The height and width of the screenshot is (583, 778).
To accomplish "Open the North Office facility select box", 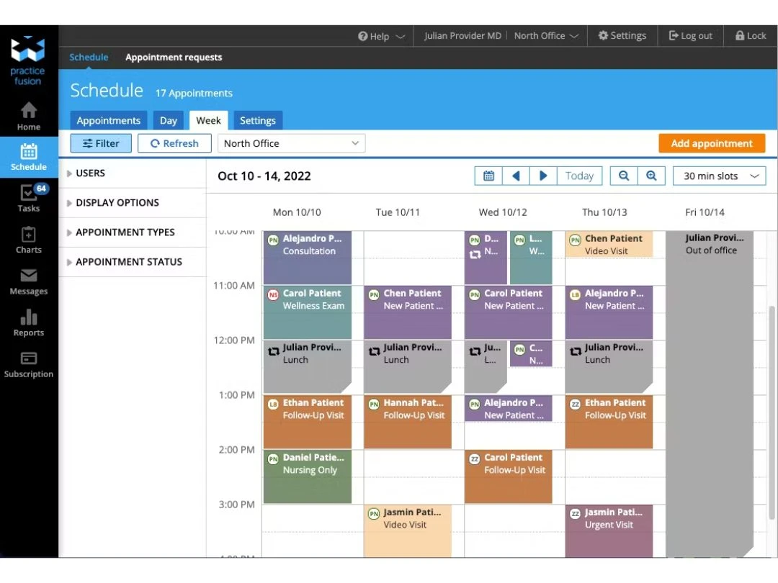I will 292,143.
